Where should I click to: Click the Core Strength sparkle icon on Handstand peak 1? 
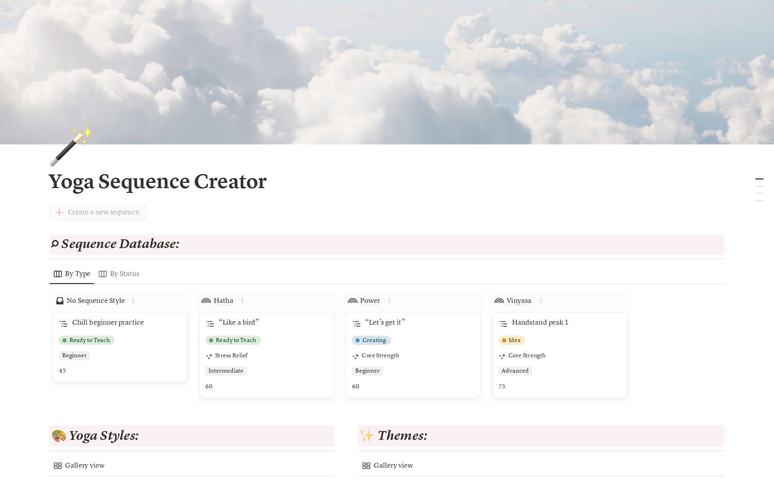click(503, 356)
